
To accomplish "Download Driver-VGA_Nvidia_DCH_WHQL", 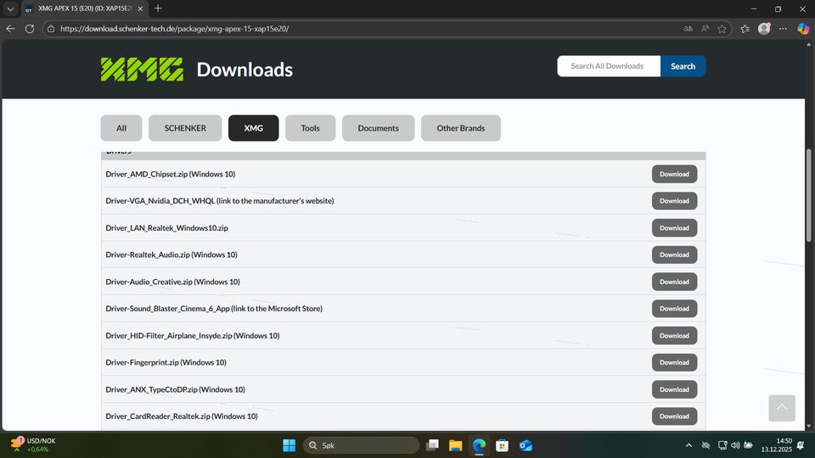I will [675, 201].
